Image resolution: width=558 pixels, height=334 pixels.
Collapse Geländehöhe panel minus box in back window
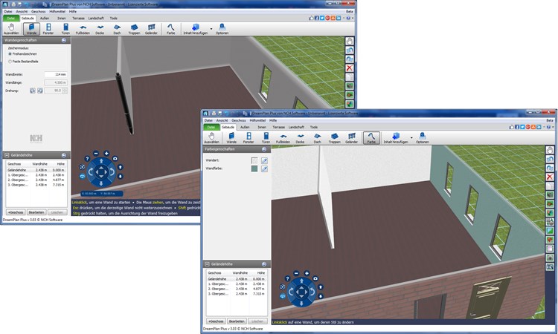(7, 155)
